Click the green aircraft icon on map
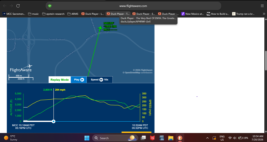Viewport: 267px width, 142px height. [100, 28]
